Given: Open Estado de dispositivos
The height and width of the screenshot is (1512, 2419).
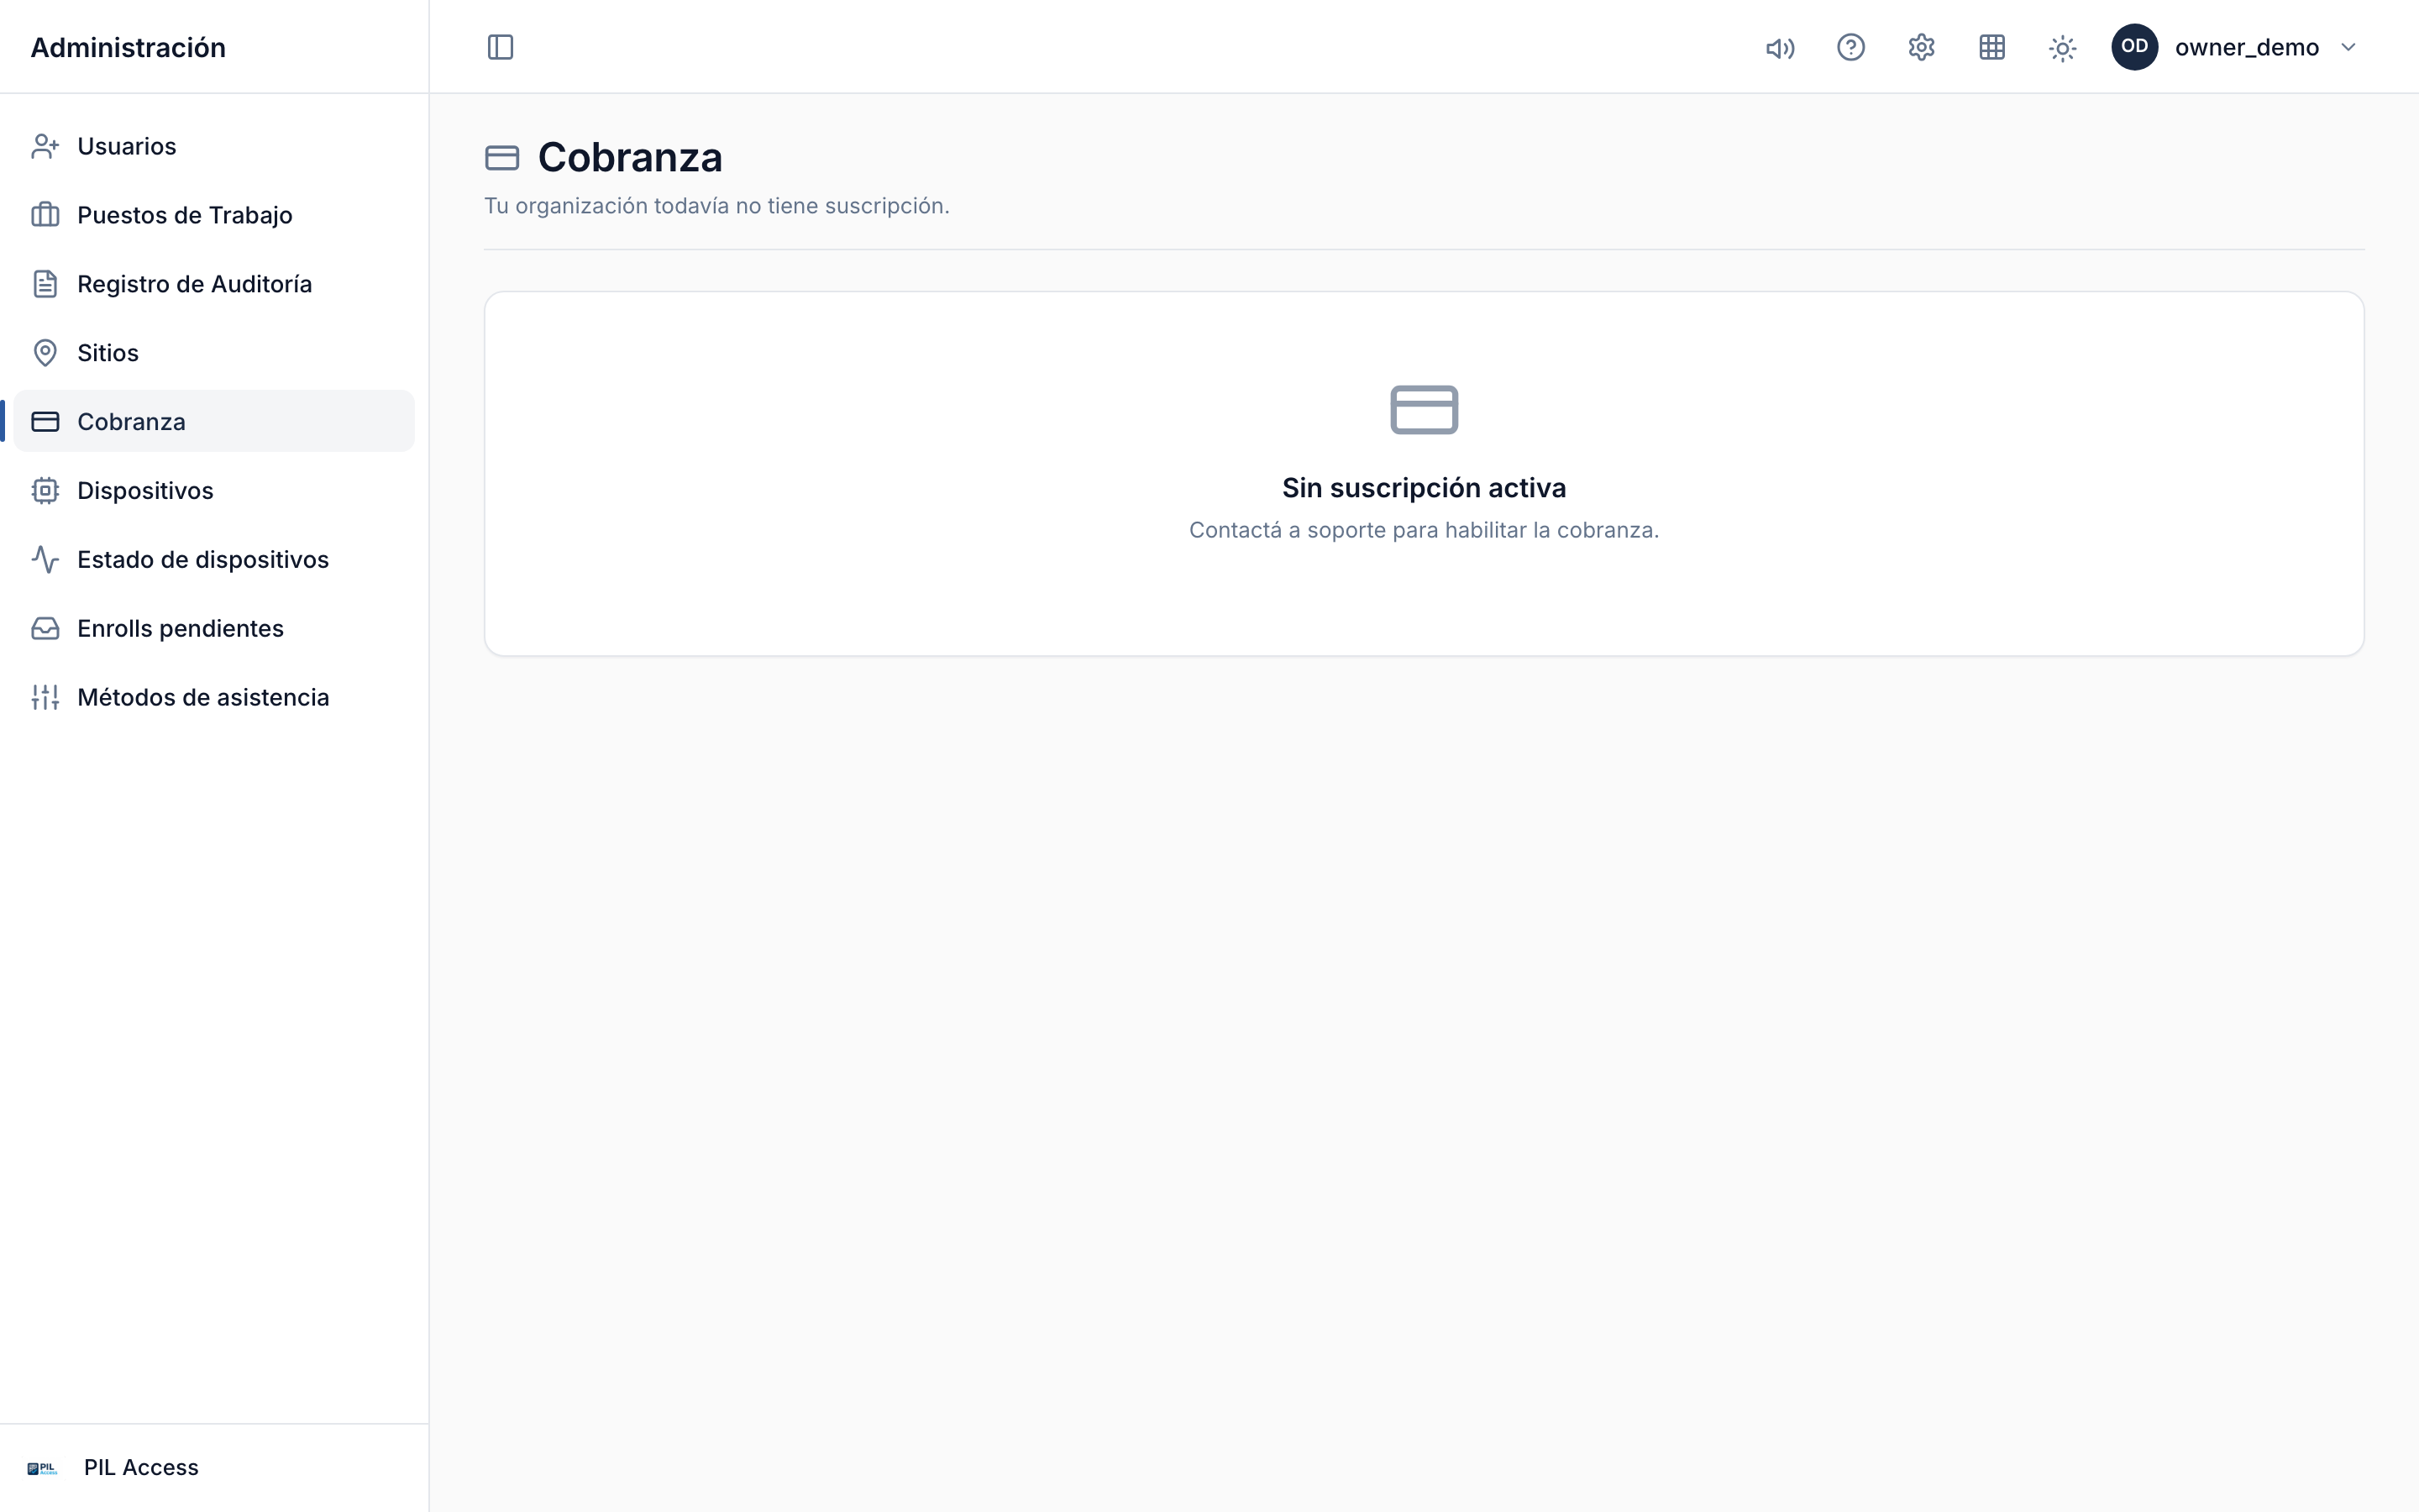Looking at the screenshot, I should click(214, 560).
